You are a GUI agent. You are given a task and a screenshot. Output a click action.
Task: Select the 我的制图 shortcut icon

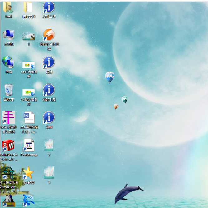tap(49, 90)
